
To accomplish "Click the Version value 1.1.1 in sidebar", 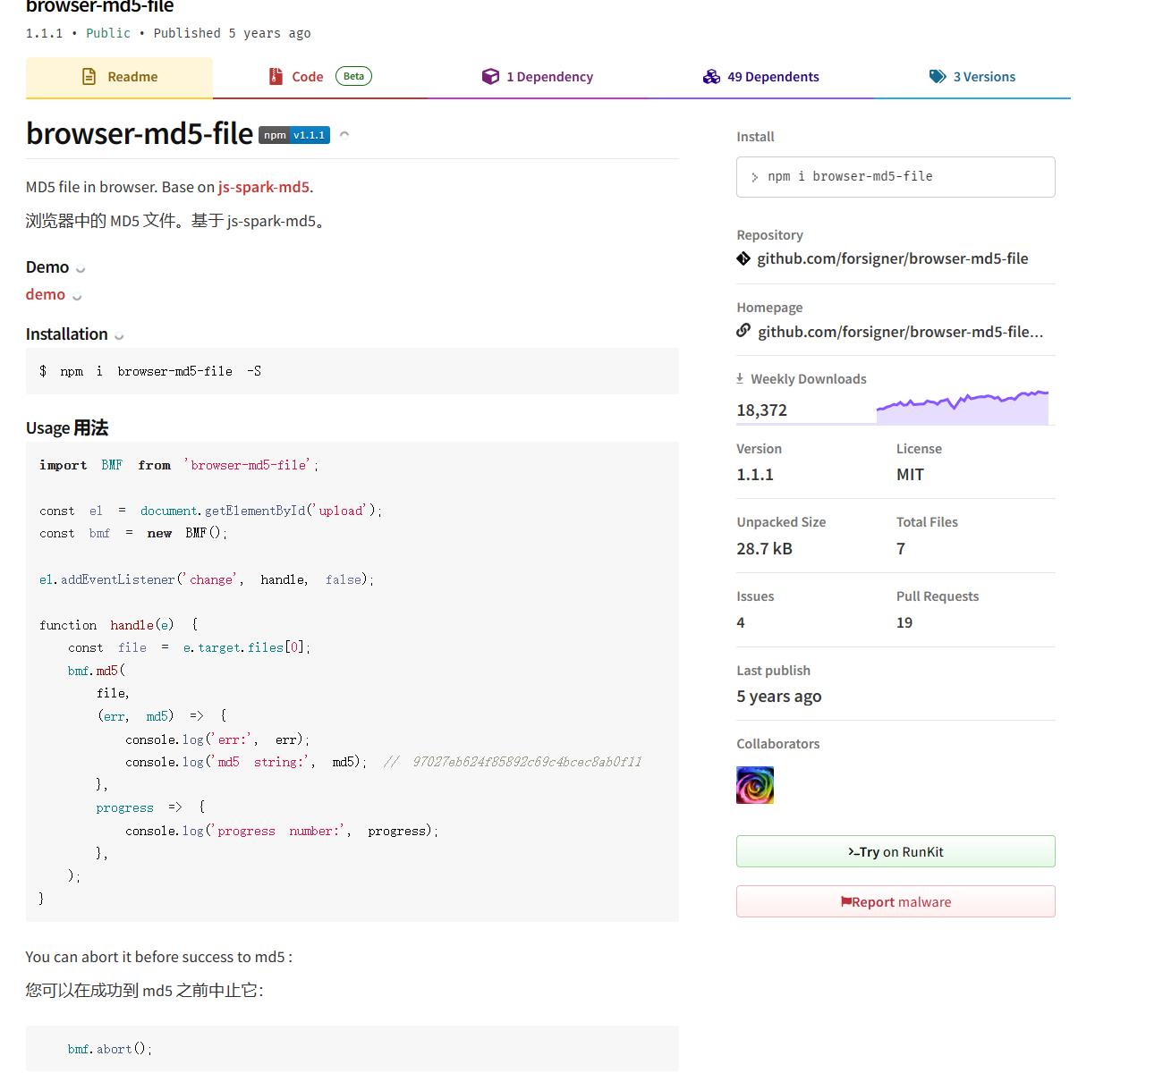I will 755,475.
